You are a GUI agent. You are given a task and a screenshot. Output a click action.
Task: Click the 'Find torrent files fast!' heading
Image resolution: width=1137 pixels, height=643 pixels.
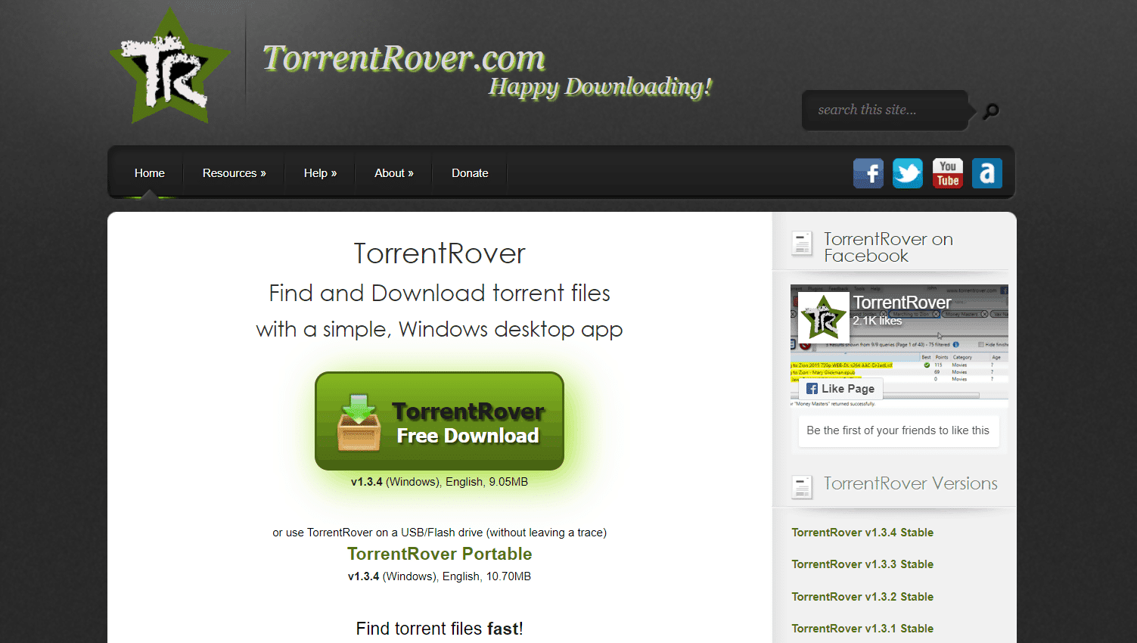(440, 629)
